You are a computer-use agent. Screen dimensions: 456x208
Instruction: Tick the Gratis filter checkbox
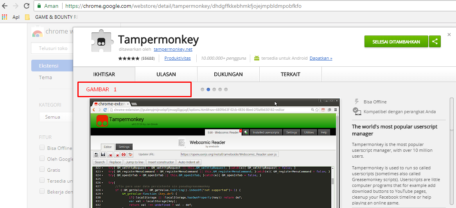tap(42, 169)
